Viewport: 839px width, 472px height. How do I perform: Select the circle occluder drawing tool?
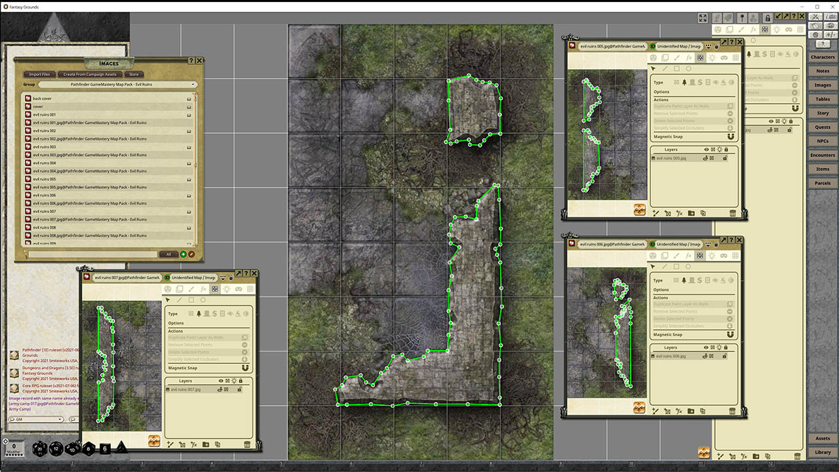point(688,69)
